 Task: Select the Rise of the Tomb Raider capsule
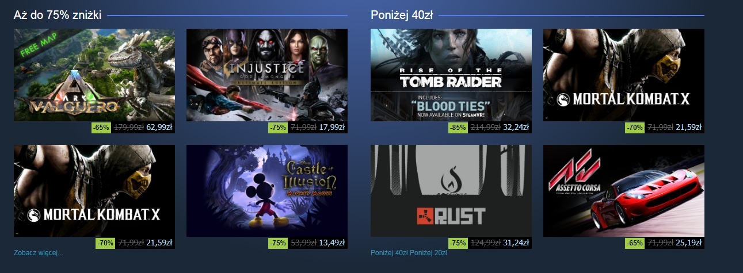(451, 75)
